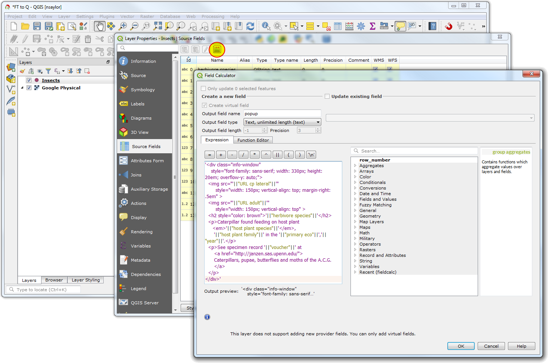This screenshot has height=363, width=548.
Task: Open the Plugins menu
Action: pos(107,16)
